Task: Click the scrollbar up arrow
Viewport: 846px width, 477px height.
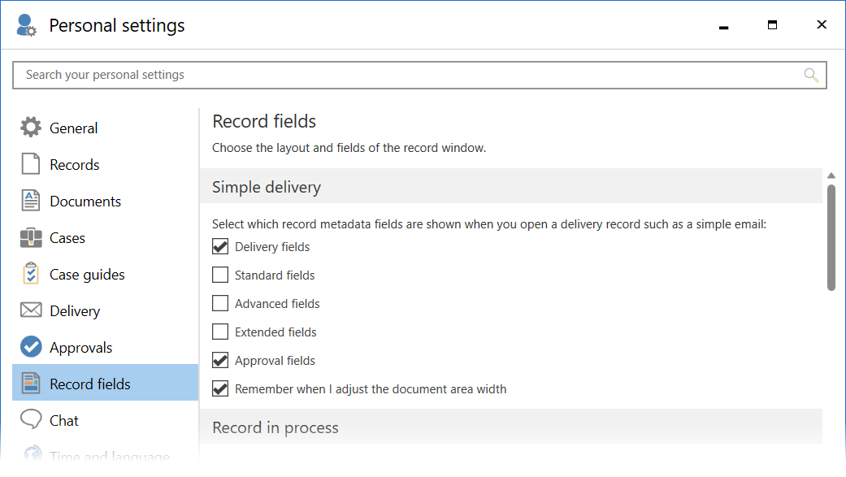Action: (x=831, y=176)
